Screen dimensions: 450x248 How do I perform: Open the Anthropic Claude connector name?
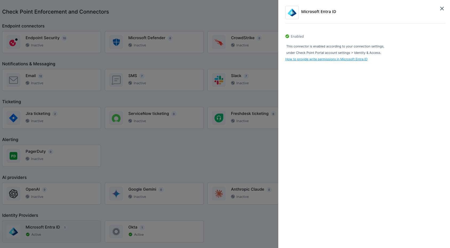pyautogui.click(x=248, y=189)
